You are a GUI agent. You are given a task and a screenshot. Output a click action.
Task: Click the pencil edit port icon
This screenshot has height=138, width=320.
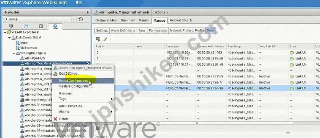tap(105, 39)
